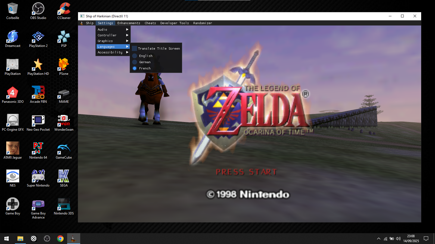
Task: Select the English language radio button
Action: point(135,56)
